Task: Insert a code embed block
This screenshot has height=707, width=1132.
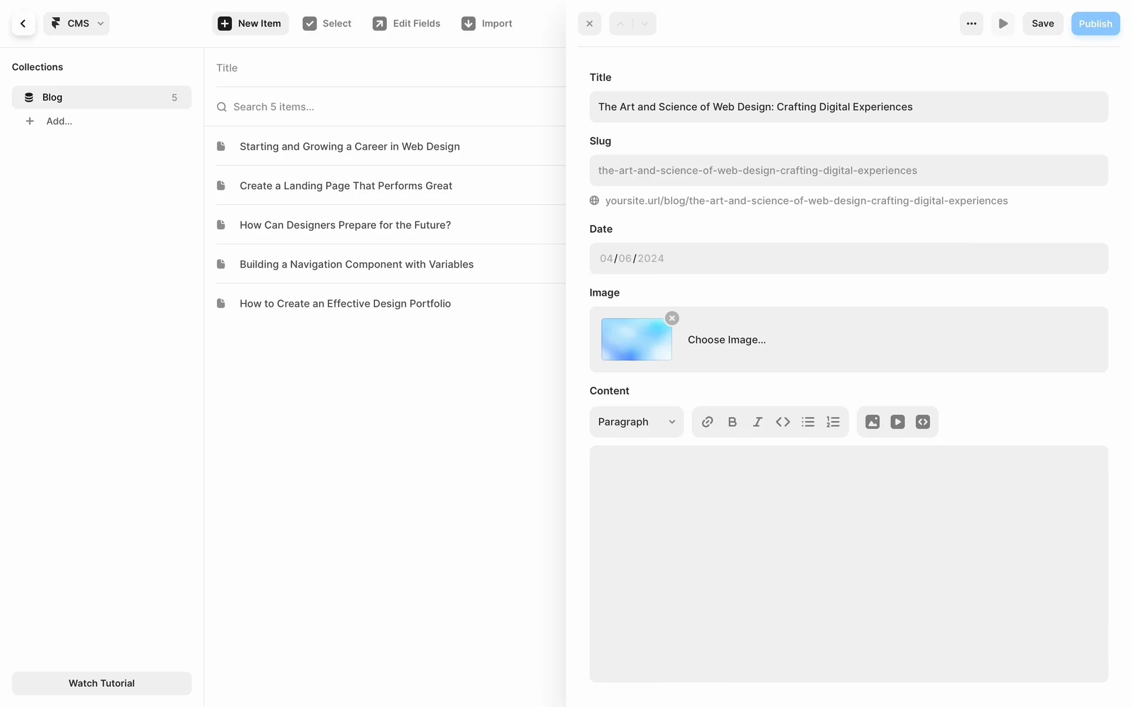Action: pyautogui.click(x=923, y=422)
